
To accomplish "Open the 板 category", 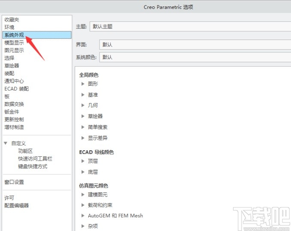I will point(7,96).
